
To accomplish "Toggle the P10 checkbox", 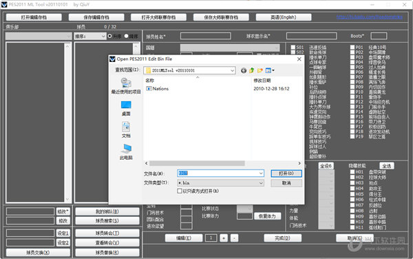I will [x=352, y=92].
